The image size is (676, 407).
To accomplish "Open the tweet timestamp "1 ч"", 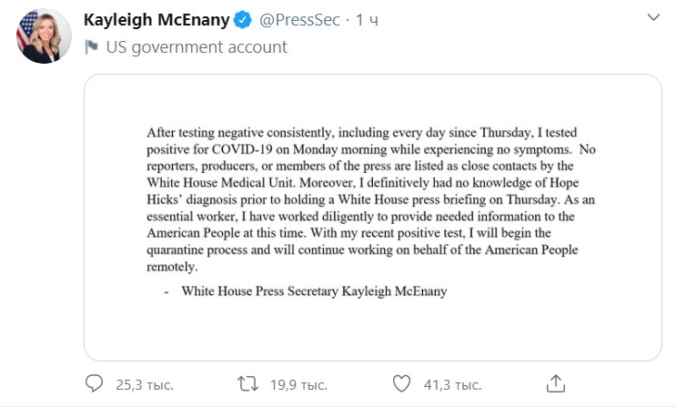I will pyautogui.click(x=367, y=20).
